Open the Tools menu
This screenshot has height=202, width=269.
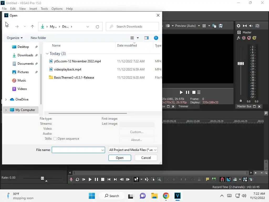pyautogui.click(x=44, y=9)
